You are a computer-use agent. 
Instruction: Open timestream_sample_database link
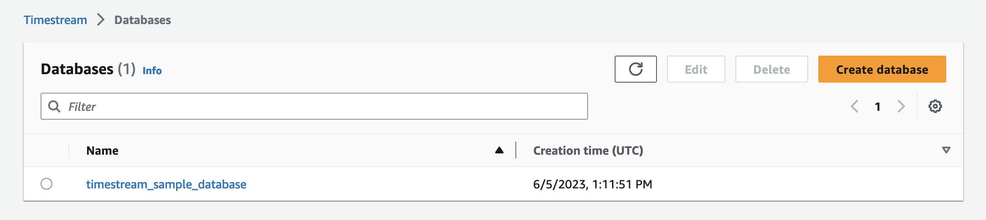166,184
